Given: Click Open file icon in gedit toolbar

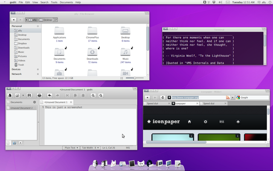Looking at the screenshot, I should [17, 95].
